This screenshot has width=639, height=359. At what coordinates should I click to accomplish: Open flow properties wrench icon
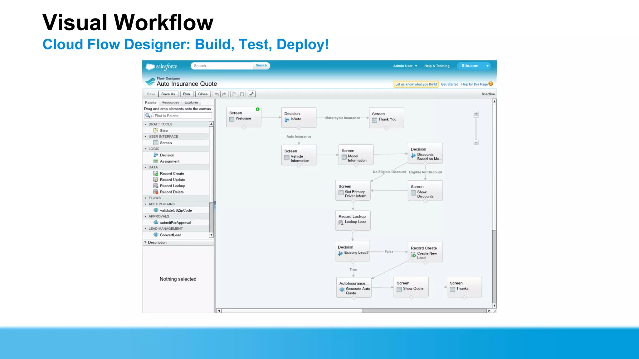[252, 94]
